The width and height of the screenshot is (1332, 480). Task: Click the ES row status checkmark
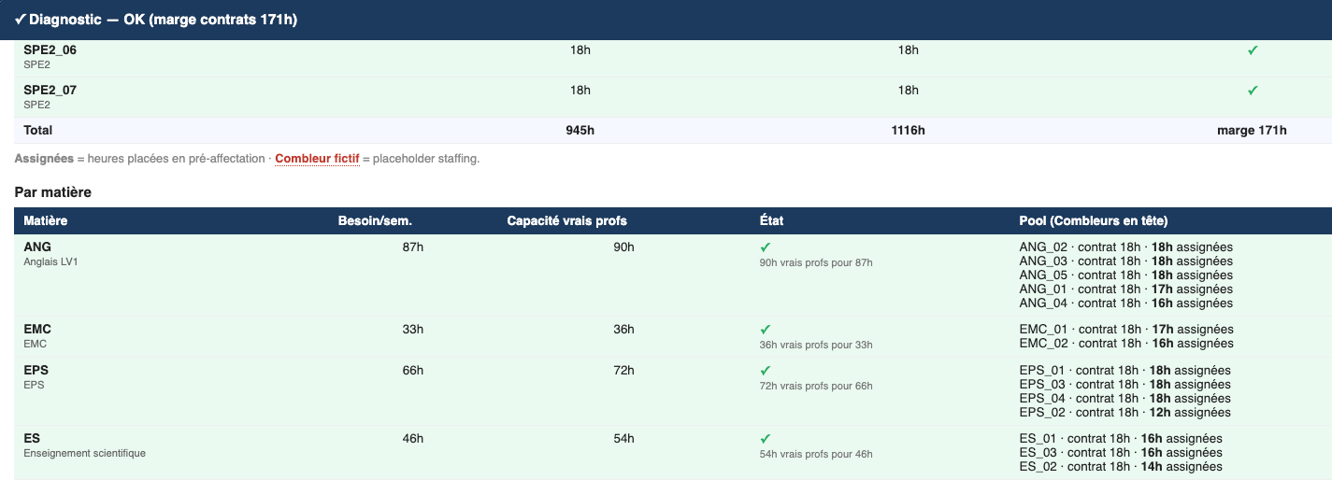[x=765, y=439]
